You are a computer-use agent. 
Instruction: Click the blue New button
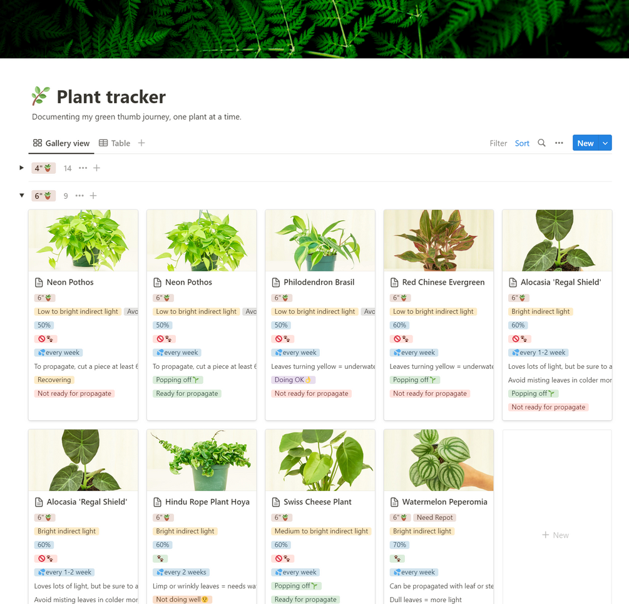585,143
